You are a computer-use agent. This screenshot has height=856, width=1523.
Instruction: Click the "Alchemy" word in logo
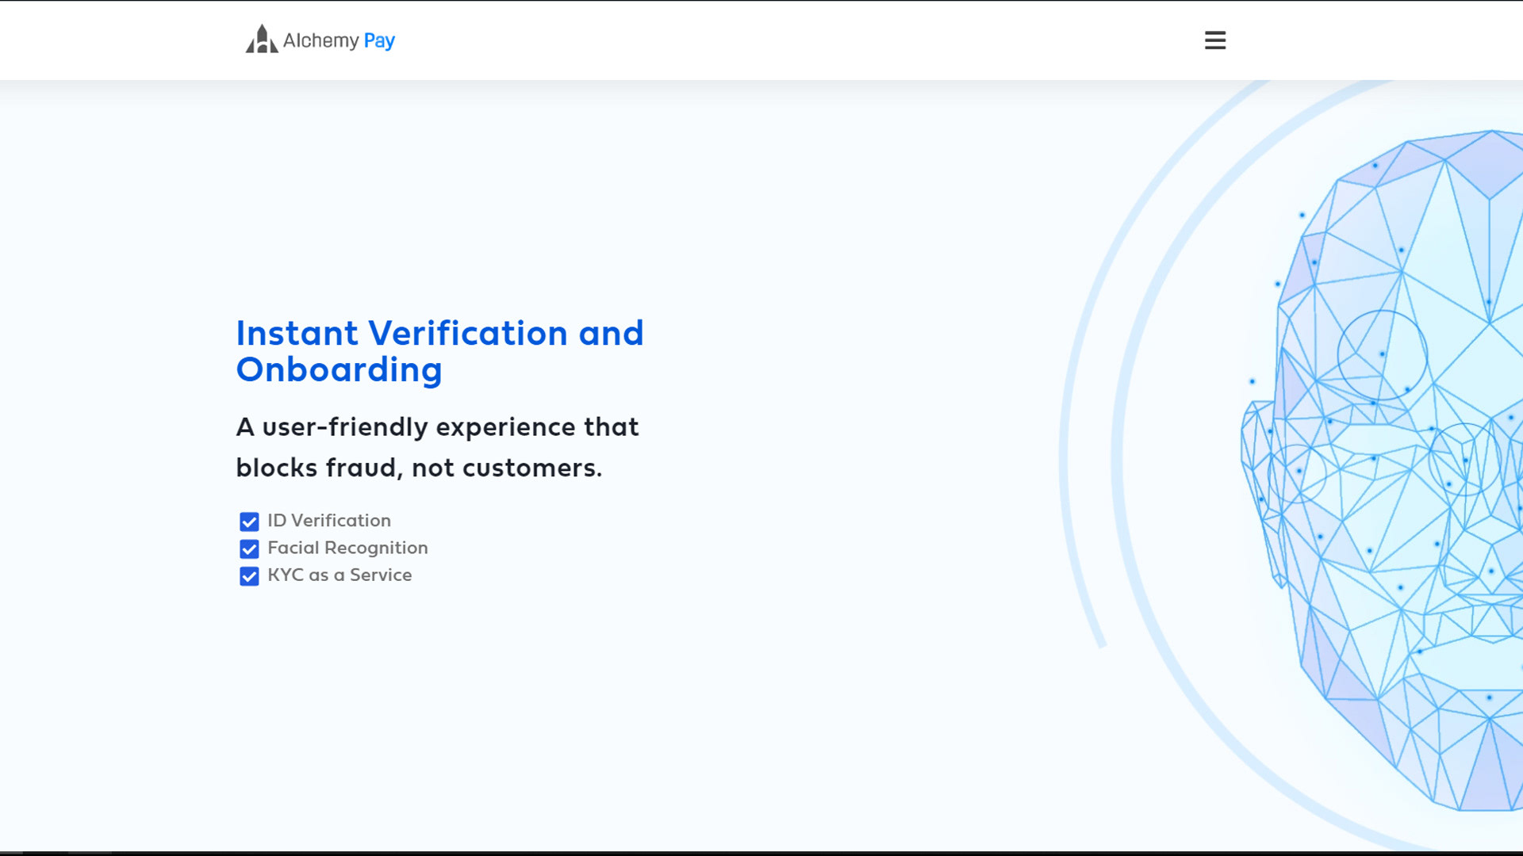(320, 40)
